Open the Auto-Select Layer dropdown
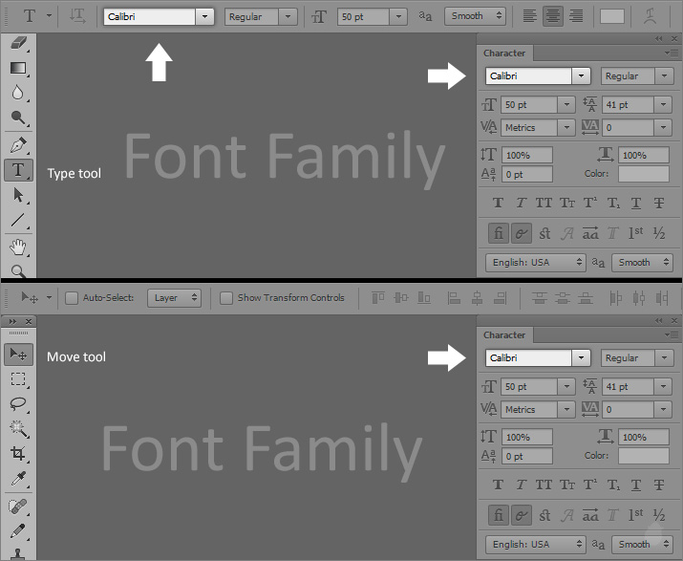683x561 pixels. click(175, 298)
